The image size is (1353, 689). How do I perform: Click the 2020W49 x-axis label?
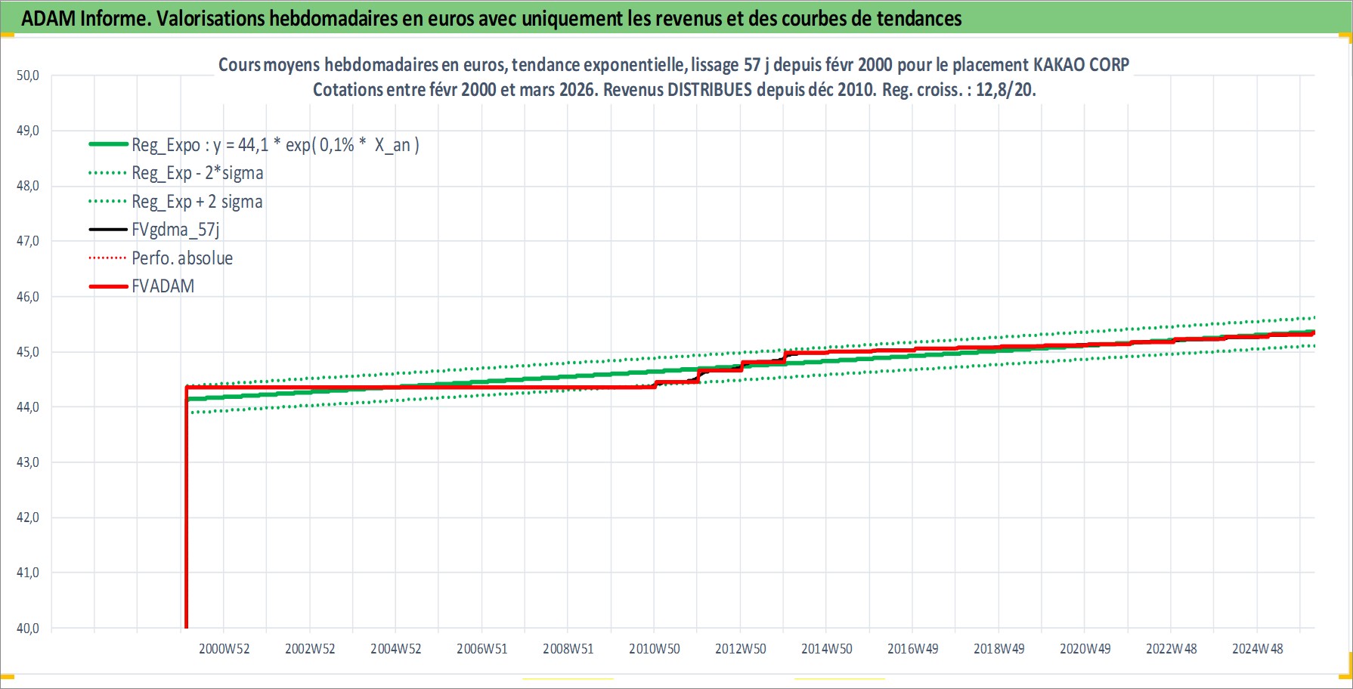pos(1085,649)
